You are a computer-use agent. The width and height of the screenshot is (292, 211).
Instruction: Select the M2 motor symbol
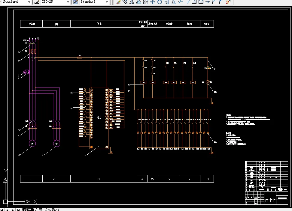pos(57,144)
